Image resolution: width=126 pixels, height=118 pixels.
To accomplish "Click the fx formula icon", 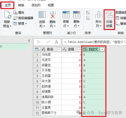I will [56, 42].
